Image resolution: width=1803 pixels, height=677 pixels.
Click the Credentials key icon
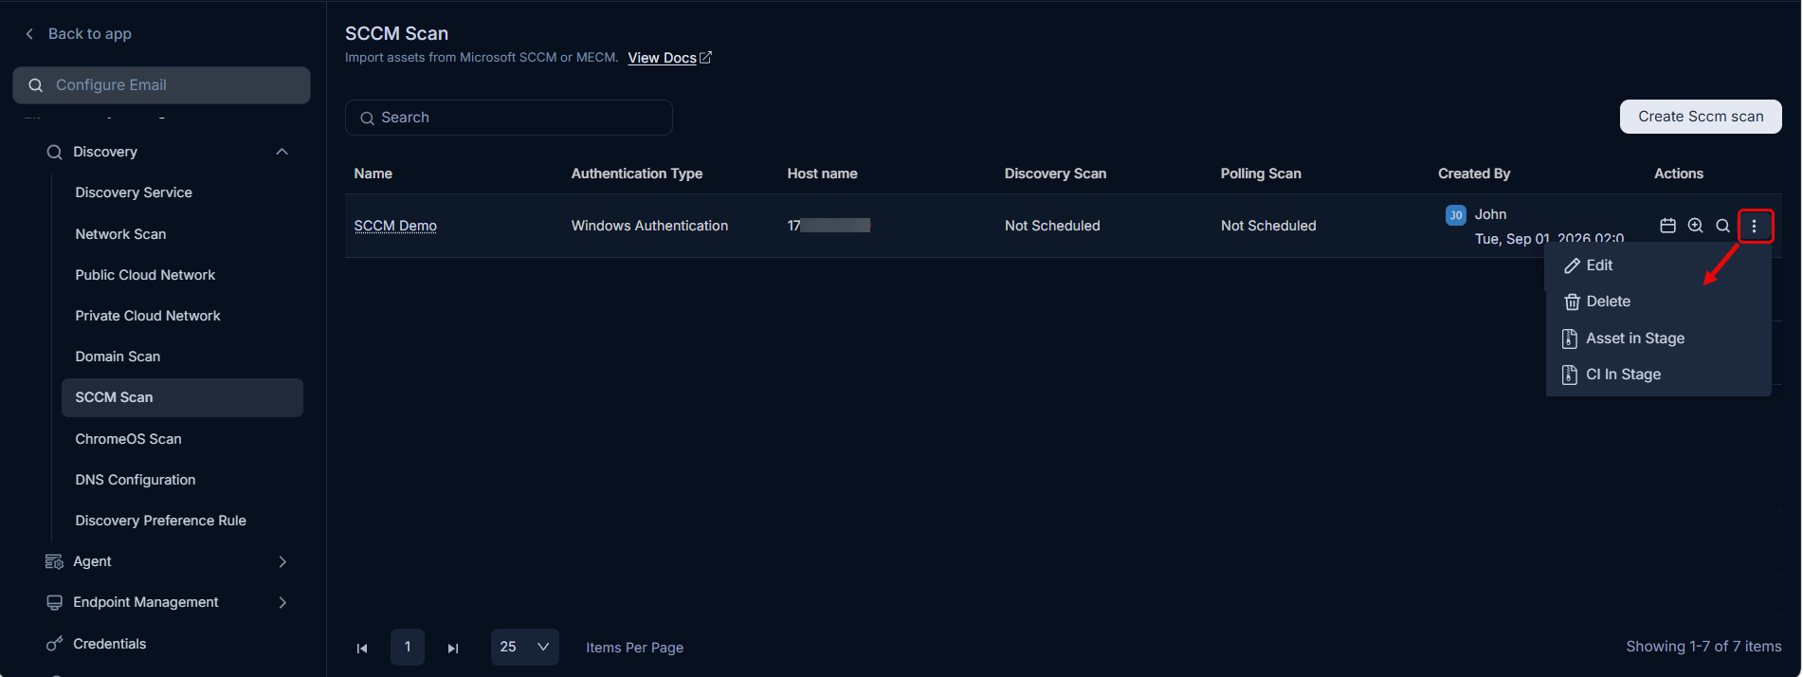tap(54, 644)
